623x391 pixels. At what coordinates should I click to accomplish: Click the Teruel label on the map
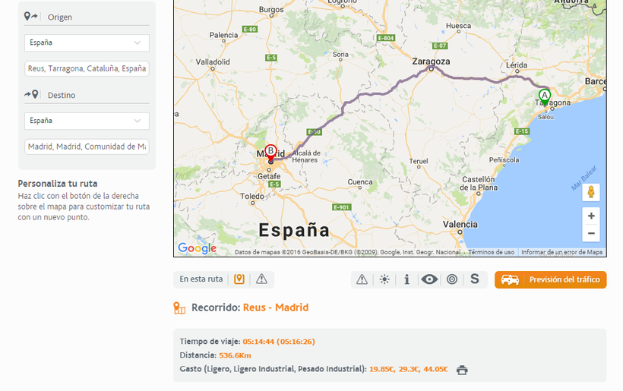[x=419, y=161]
